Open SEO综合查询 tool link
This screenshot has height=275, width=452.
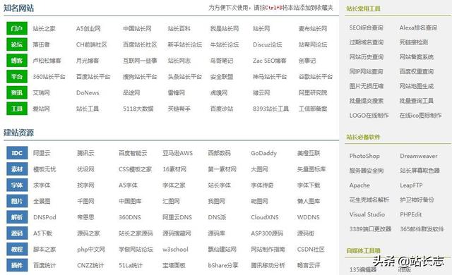coord(366,28)
